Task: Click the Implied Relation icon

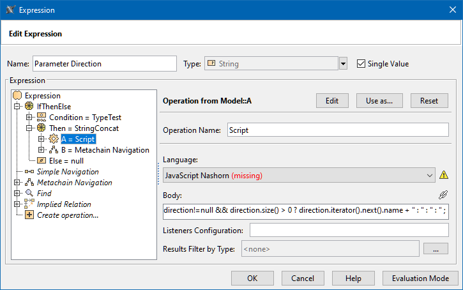Action: coord(29,204)
